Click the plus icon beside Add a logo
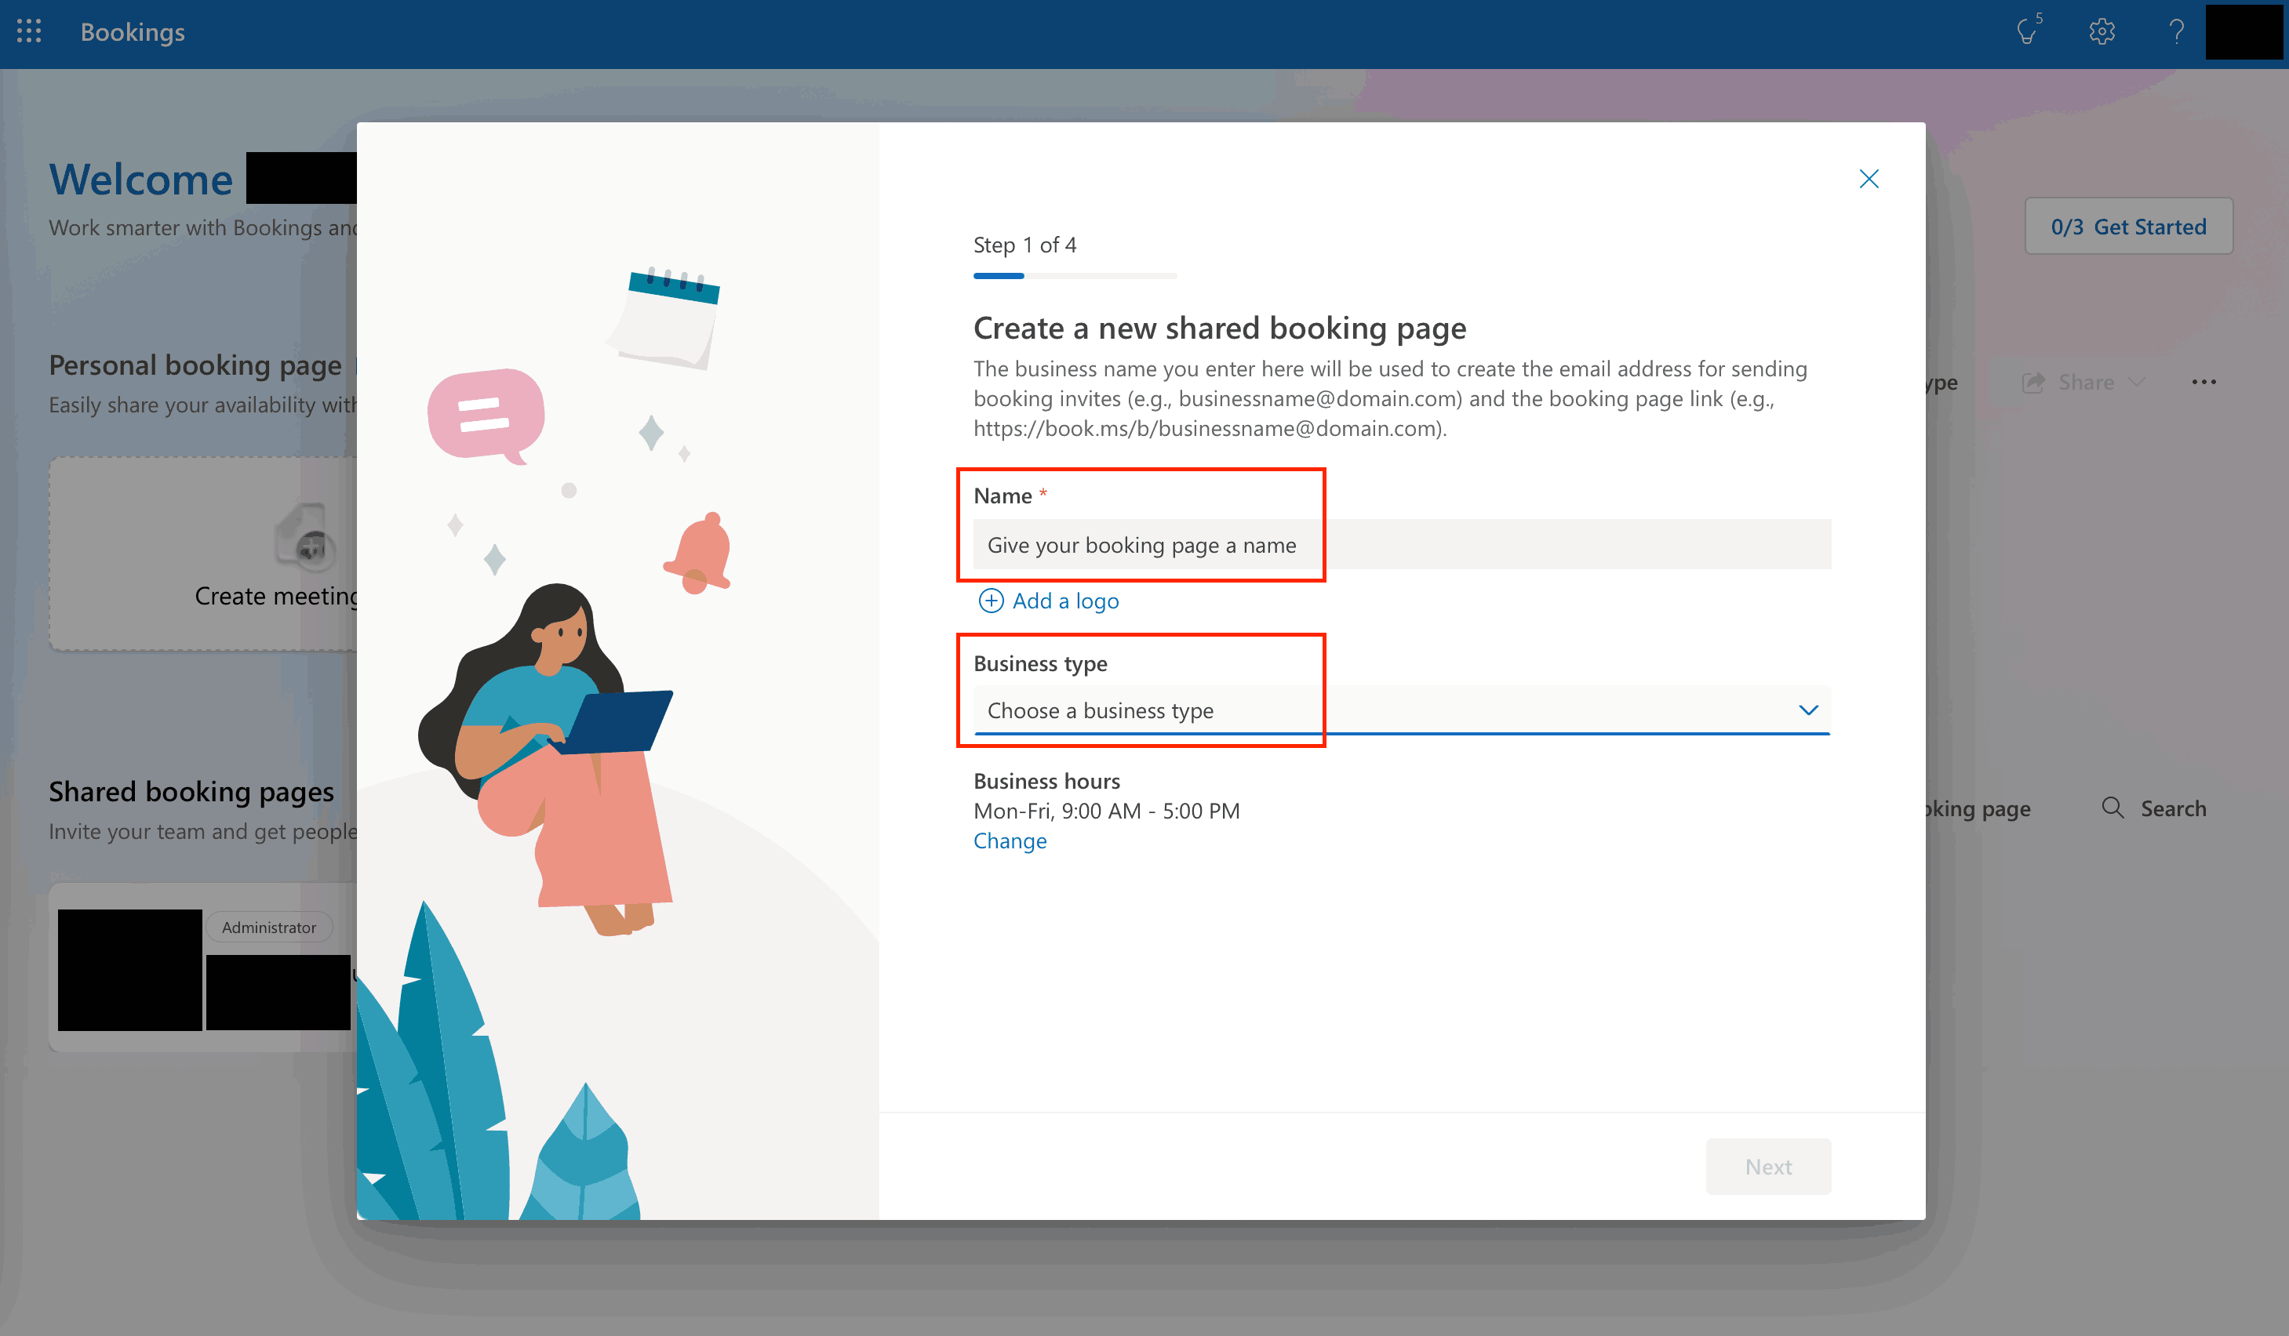 (990, 601)
